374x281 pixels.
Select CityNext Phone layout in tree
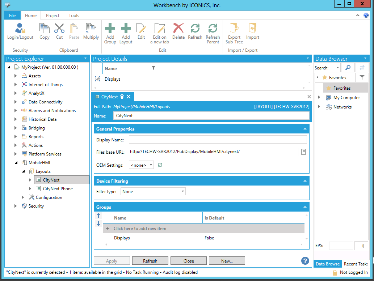(58, 189)
